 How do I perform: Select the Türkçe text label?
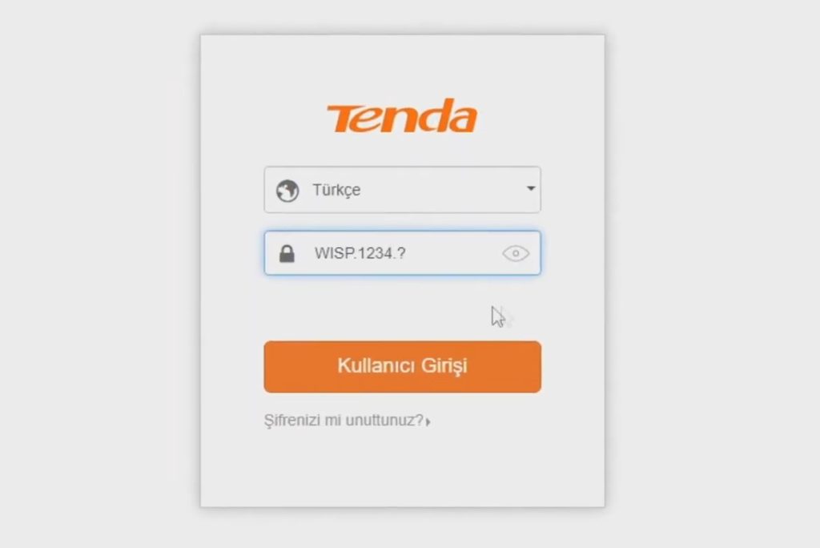pyautogui.click(x=336, y=190)
